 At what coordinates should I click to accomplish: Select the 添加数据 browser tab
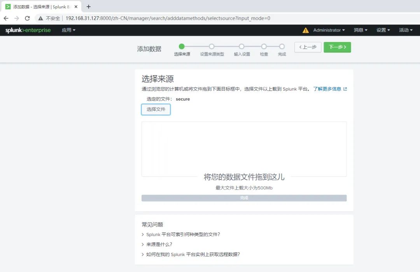(42, 7)
